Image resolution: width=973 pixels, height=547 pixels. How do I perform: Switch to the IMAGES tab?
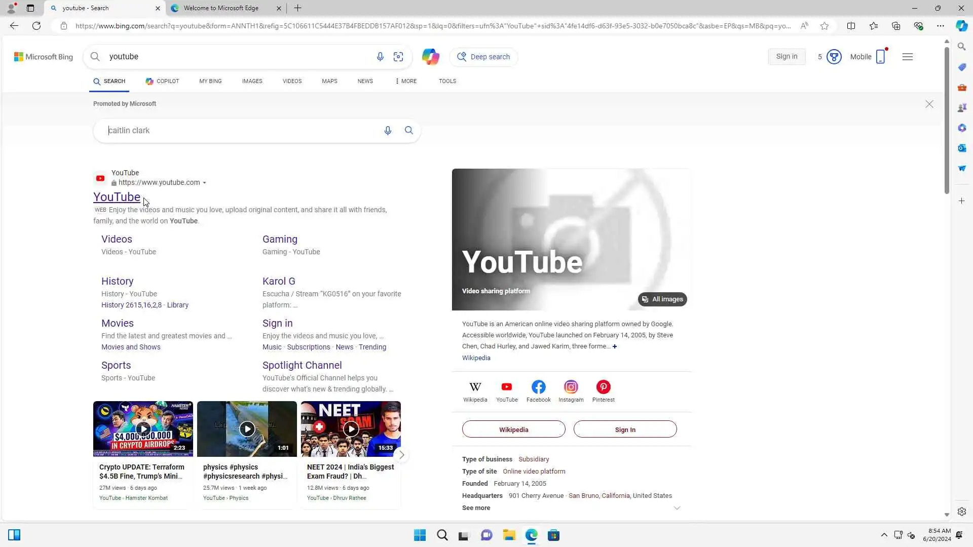point(252,81)
